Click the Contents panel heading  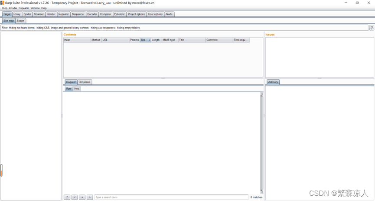click(70, 34)
